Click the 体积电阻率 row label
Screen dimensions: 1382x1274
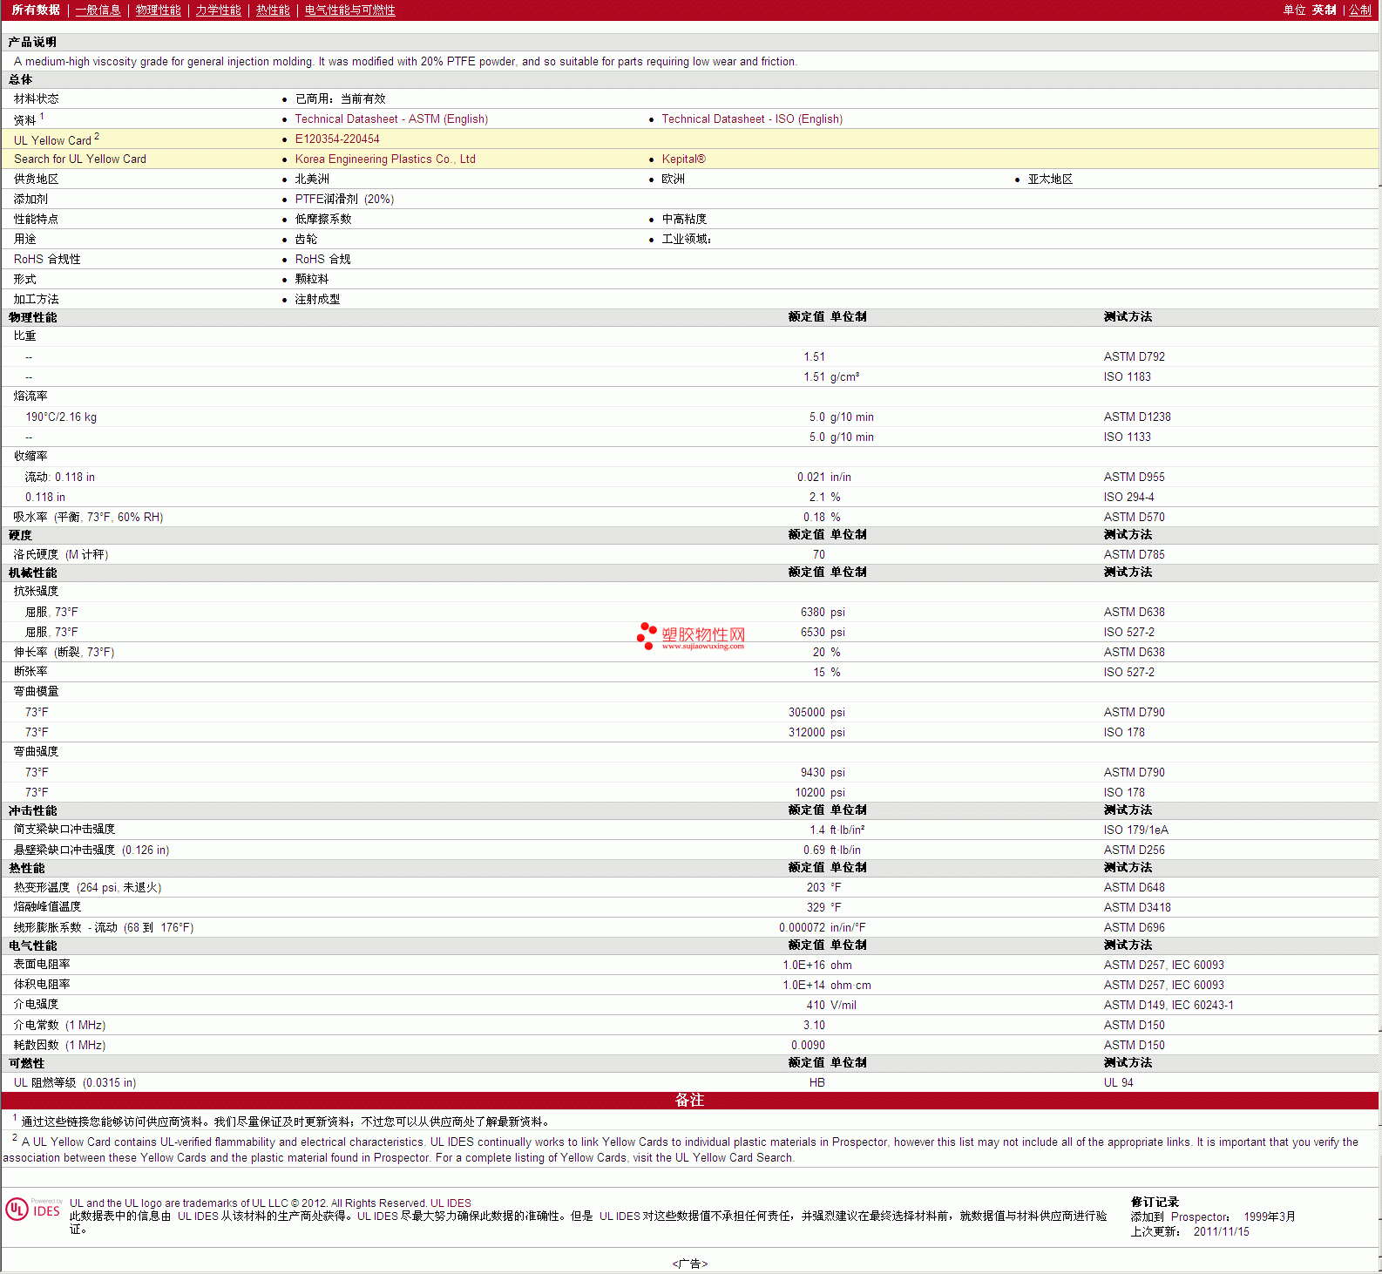[x=42, y=985]
